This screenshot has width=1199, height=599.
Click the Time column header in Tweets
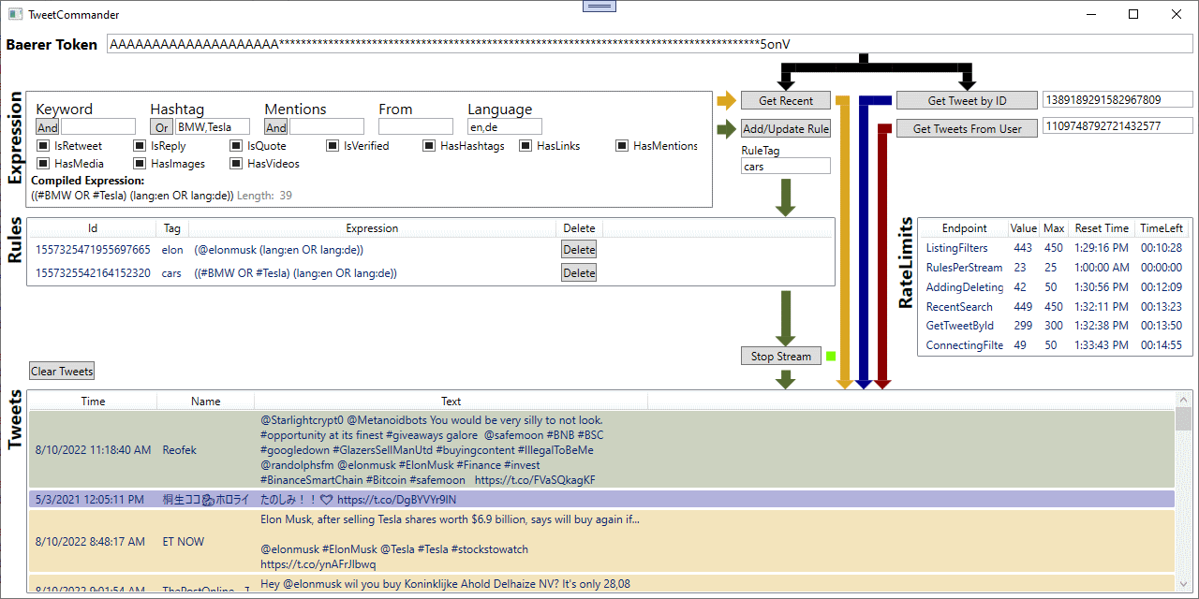[93, 402]
